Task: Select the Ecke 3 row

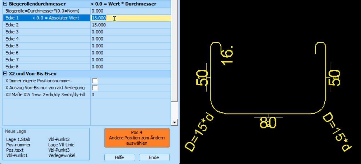Action: [47, 32]
